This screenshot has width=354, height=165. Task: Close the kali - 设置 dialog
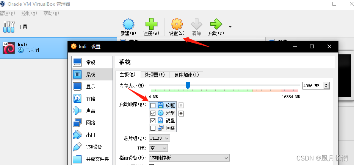329,46
